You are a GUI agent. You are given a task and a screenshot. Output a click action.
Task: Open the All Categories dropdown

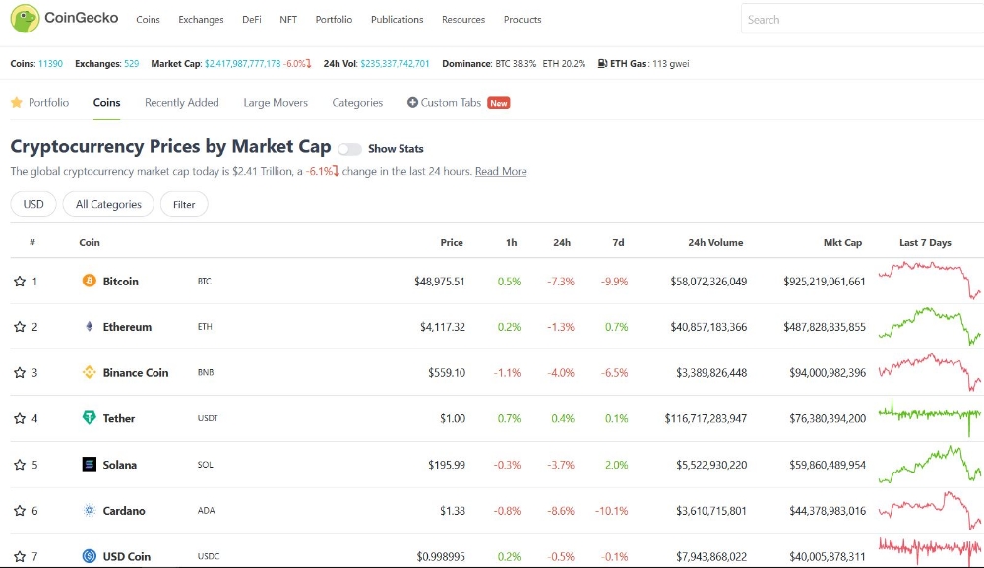coord(108,204)
